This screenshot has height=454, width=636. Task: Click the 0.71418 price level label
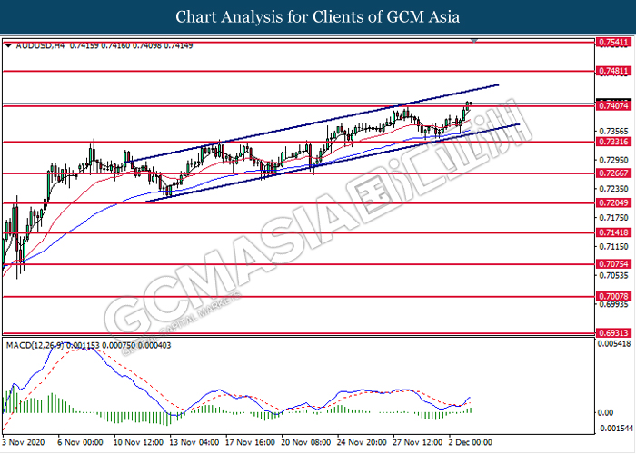click(x=613, y=232)
